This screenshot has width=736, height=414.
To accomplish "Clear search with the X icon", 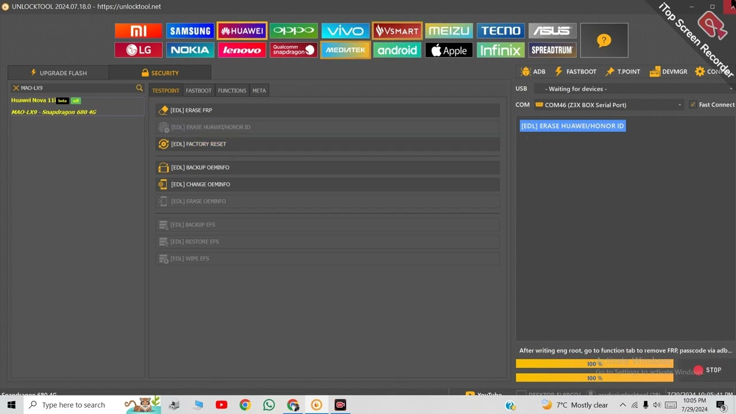I will click(x=16, y=88).
